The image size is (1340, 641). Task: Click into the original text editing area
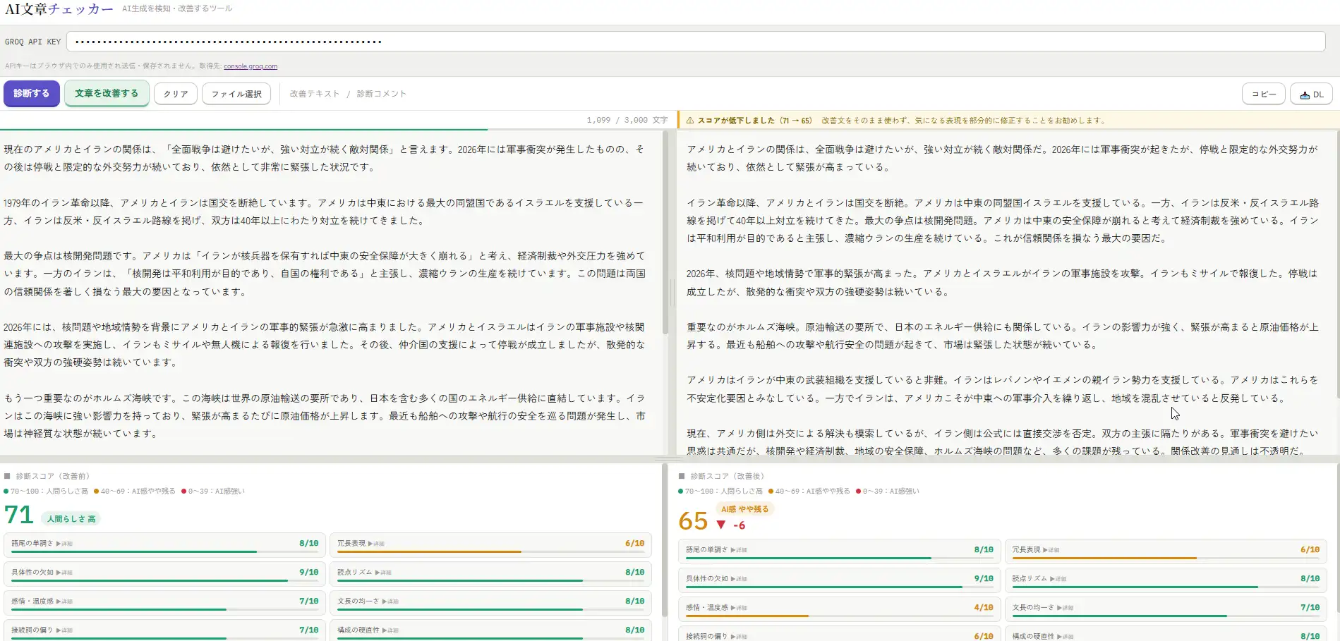tap(330, 293)
